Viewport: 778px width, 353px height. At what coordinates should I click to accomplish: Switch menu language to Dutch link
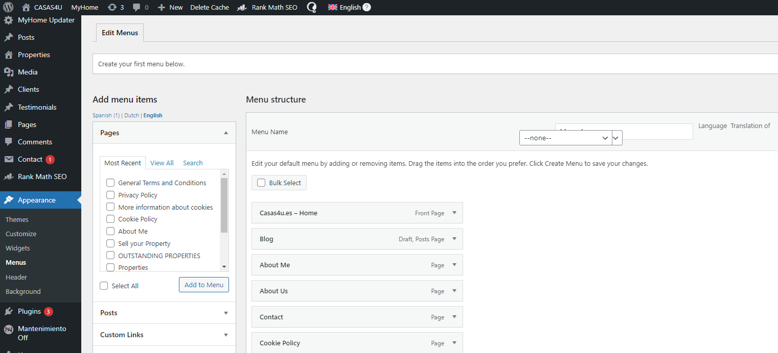[131, 115]
